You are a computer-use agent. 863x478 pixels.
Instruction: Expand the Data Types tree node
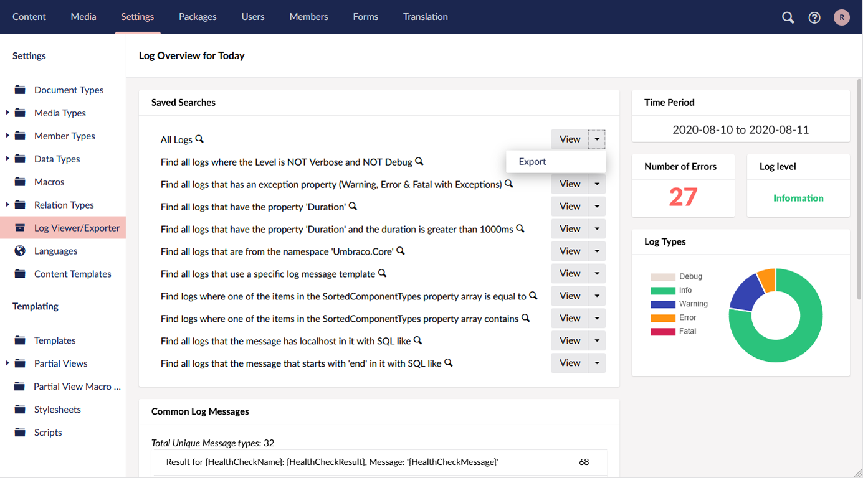(7, 159)
